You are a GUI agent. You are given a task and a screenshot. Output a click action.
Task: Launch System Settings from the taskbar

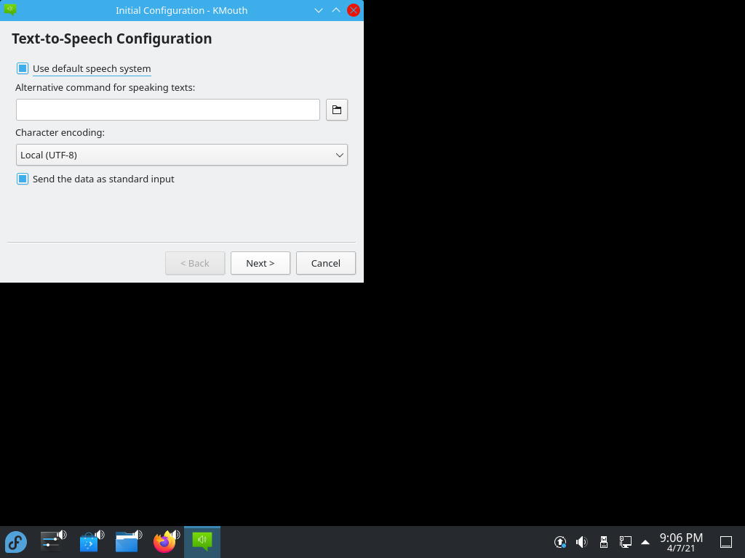coord(52,542)
